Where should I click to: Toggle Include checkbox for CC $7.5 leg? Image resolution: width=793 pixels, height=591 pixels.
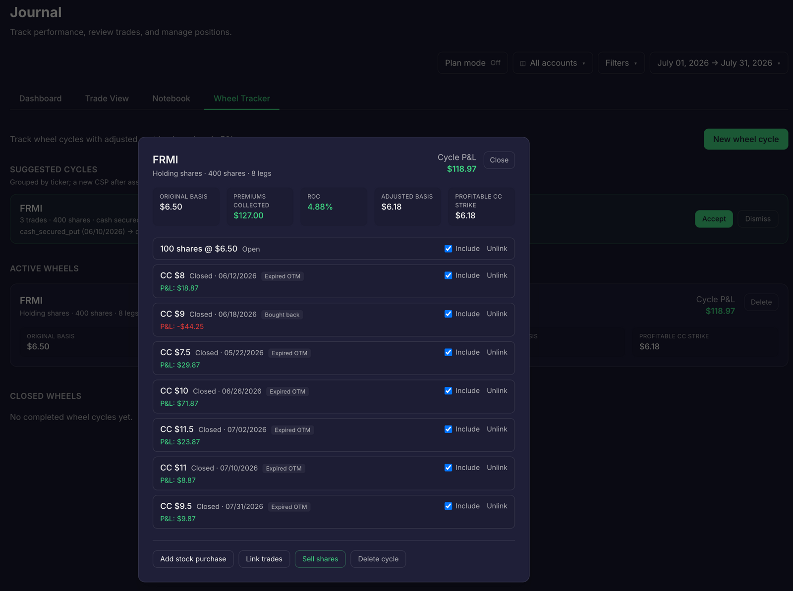click(448, 352)
